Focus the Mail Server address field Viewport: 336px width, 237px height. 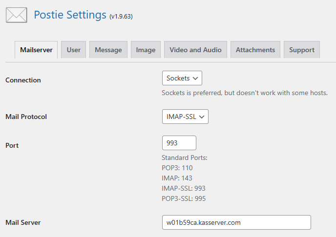[236, 222]
